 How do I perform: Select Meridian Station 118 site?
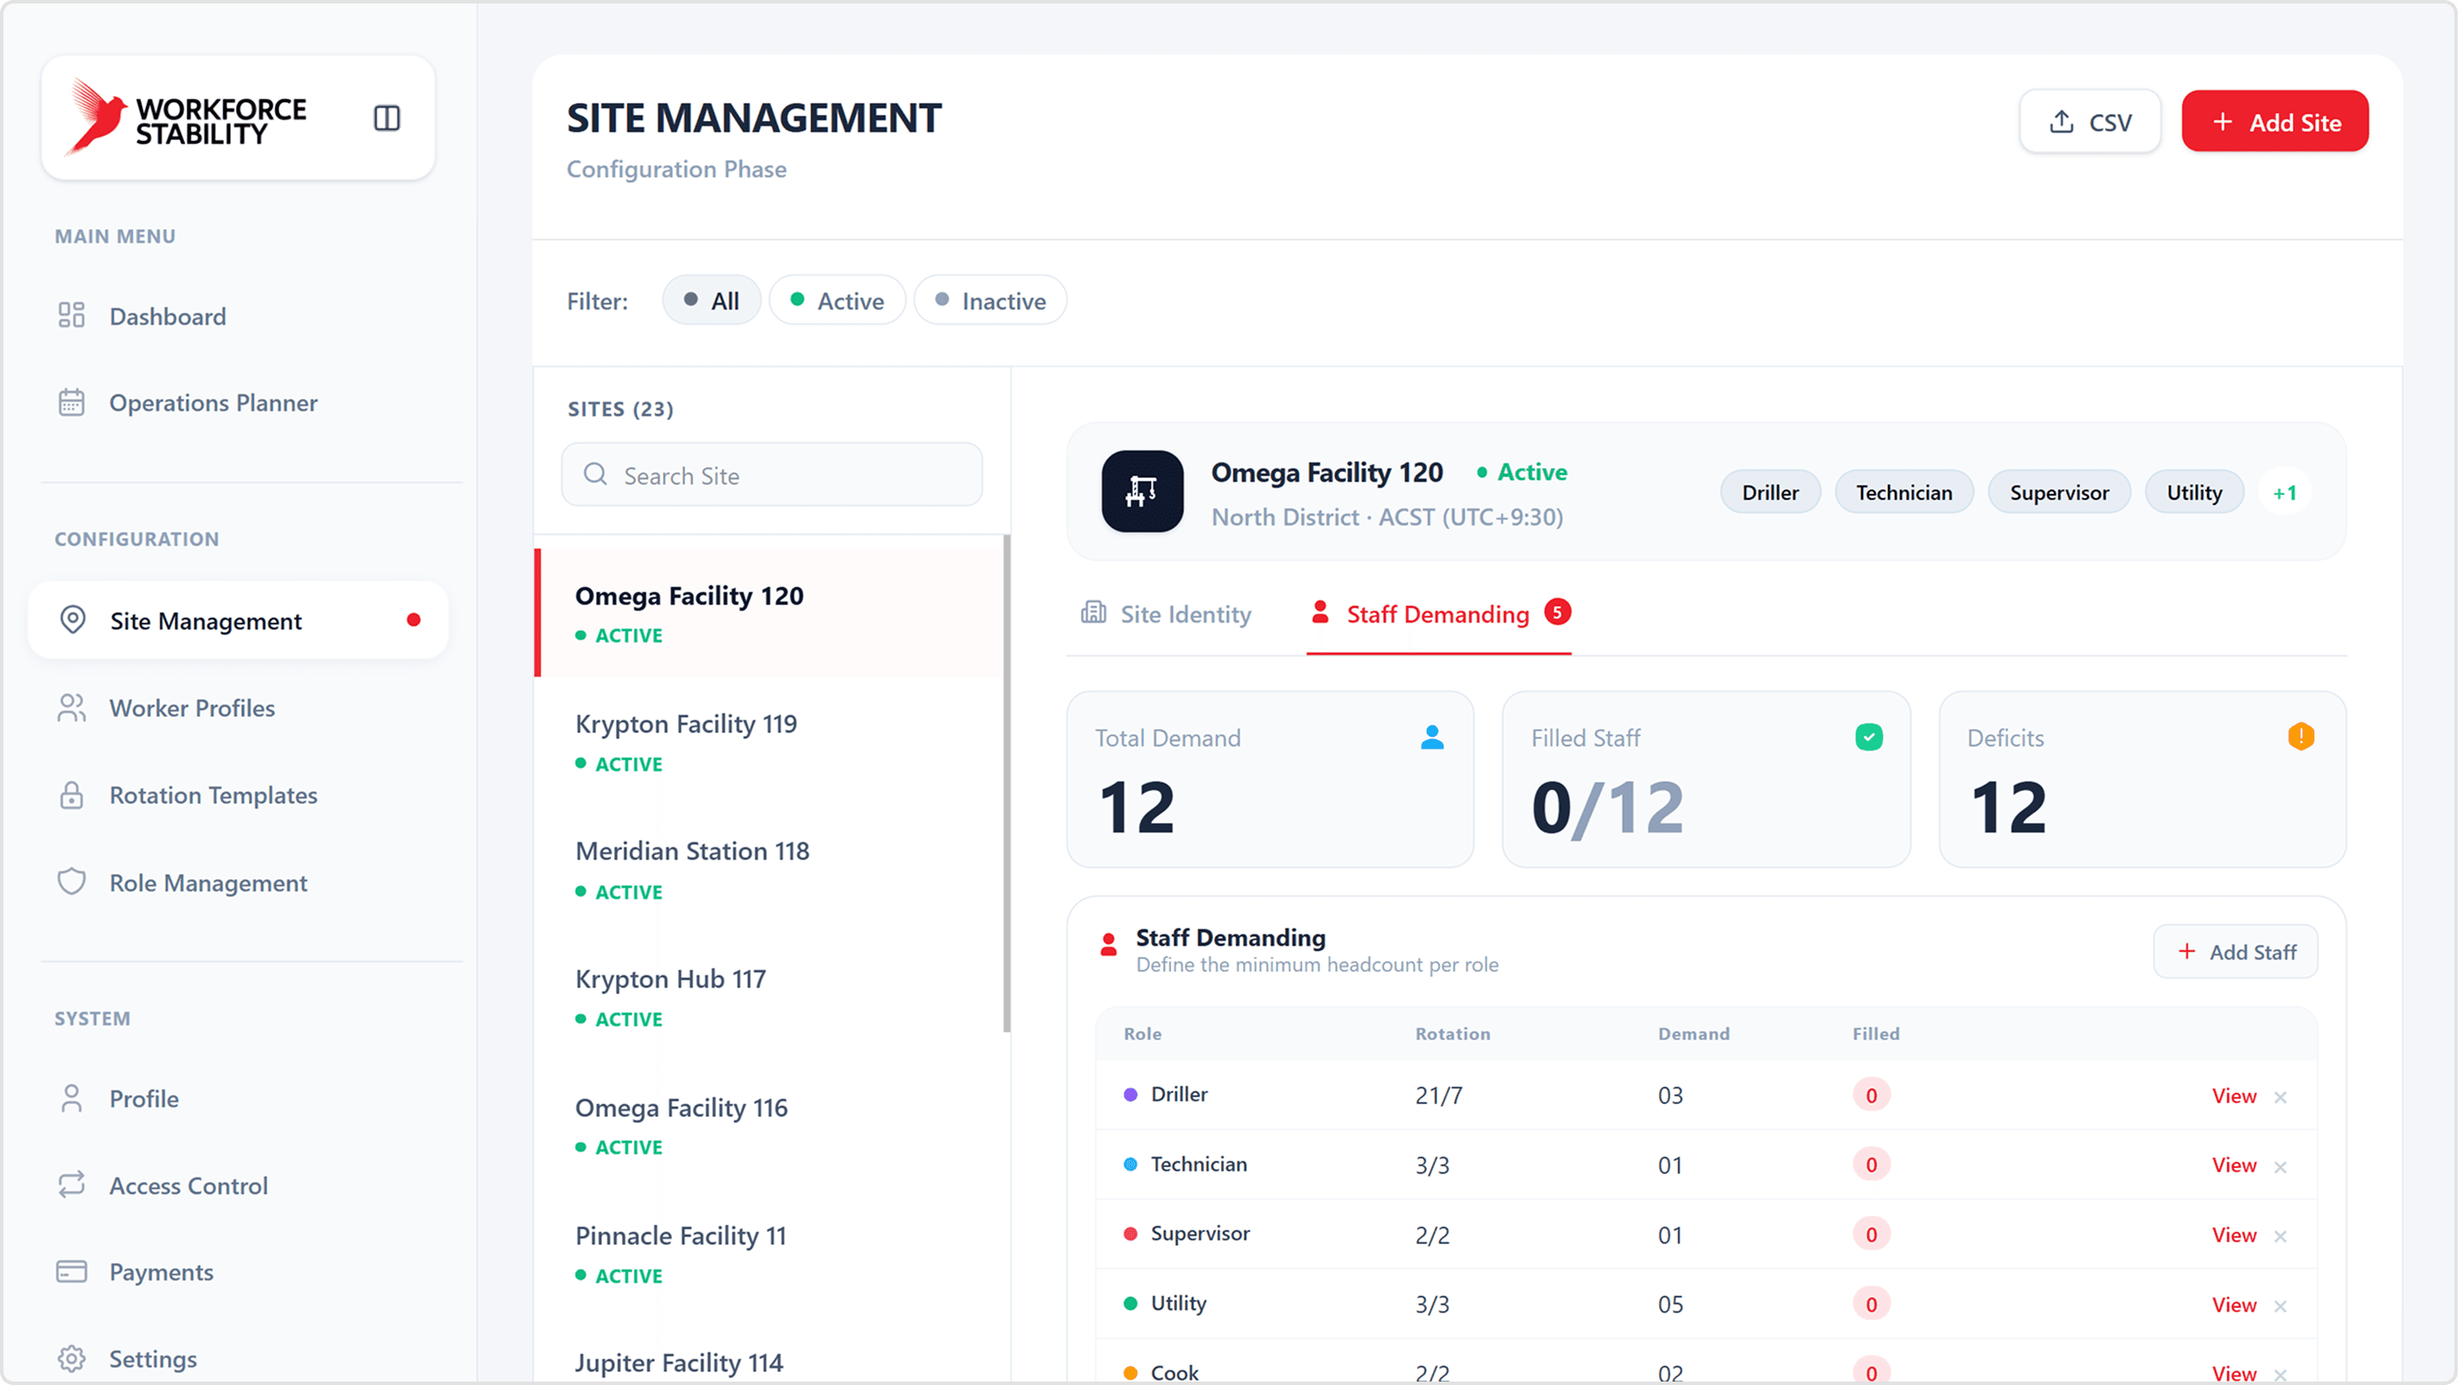[769, 869]
